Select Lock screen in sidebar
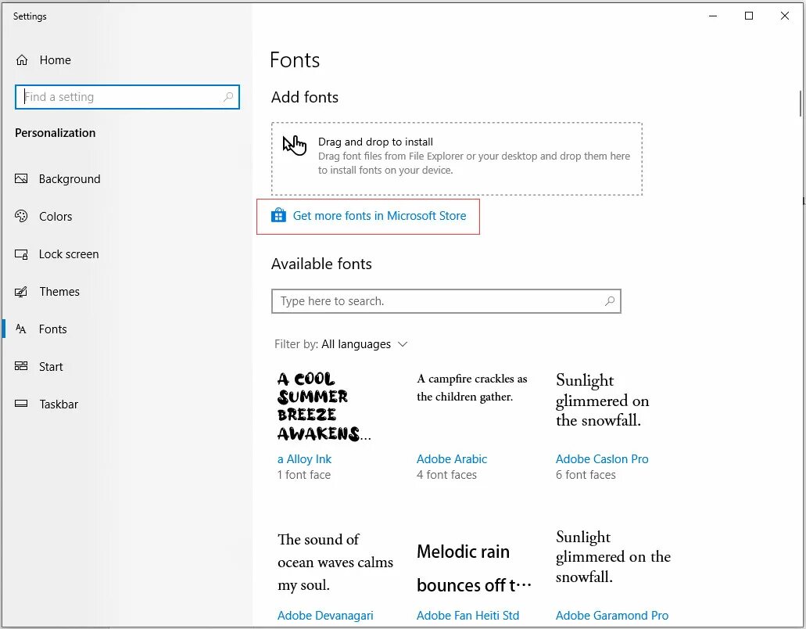The image size is (806, 629). point(69,254)
